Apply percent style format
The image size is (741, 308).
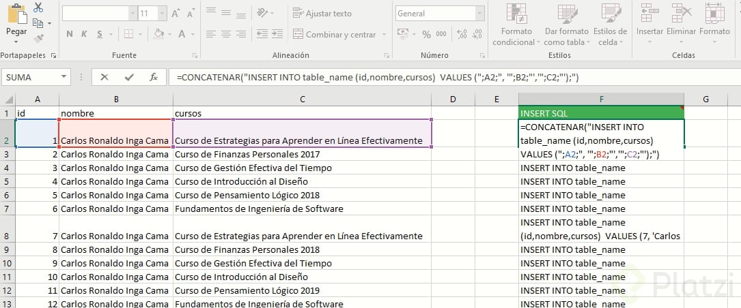pos(426,35)
